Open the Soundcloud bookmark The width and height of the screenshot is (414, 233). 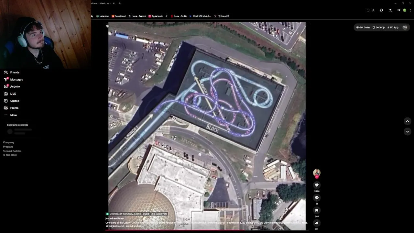pyautogui.click(x=118, y=16)
